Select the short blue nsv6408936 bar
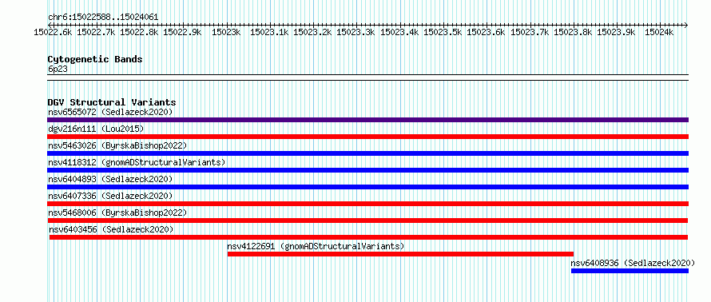The image size is (711, 302). pos(630,271)
